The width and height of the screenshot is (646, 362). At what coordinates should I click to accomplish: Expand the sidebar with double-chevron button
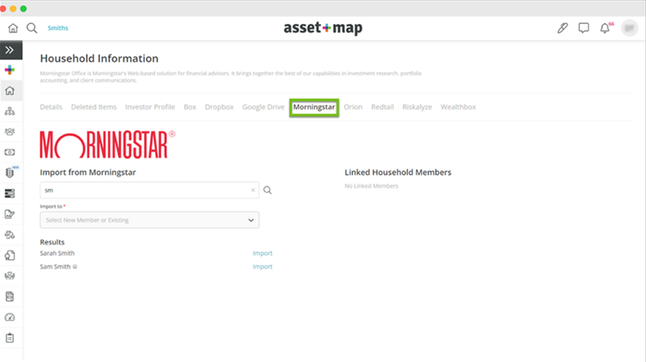[10, 50]
